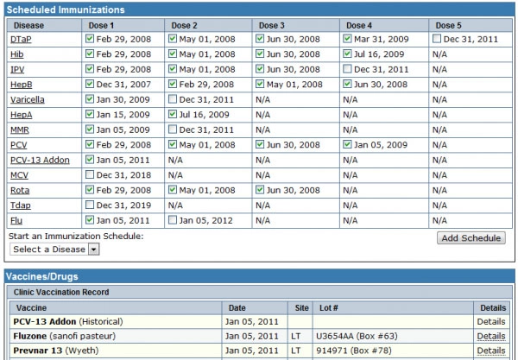518x360 pixels.
Task: Open the IPV disease link
Action: [17, 69]
